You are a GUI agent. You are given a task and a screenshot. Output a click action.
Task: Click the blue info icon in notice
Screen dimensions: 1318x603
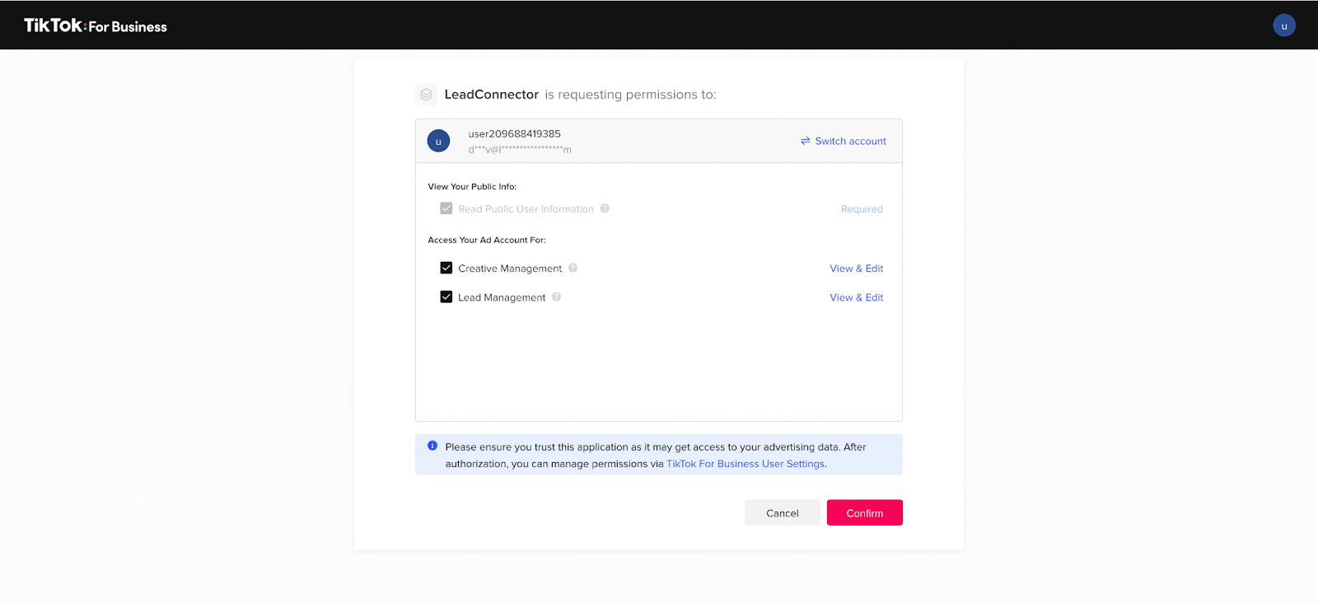[432, 446]
